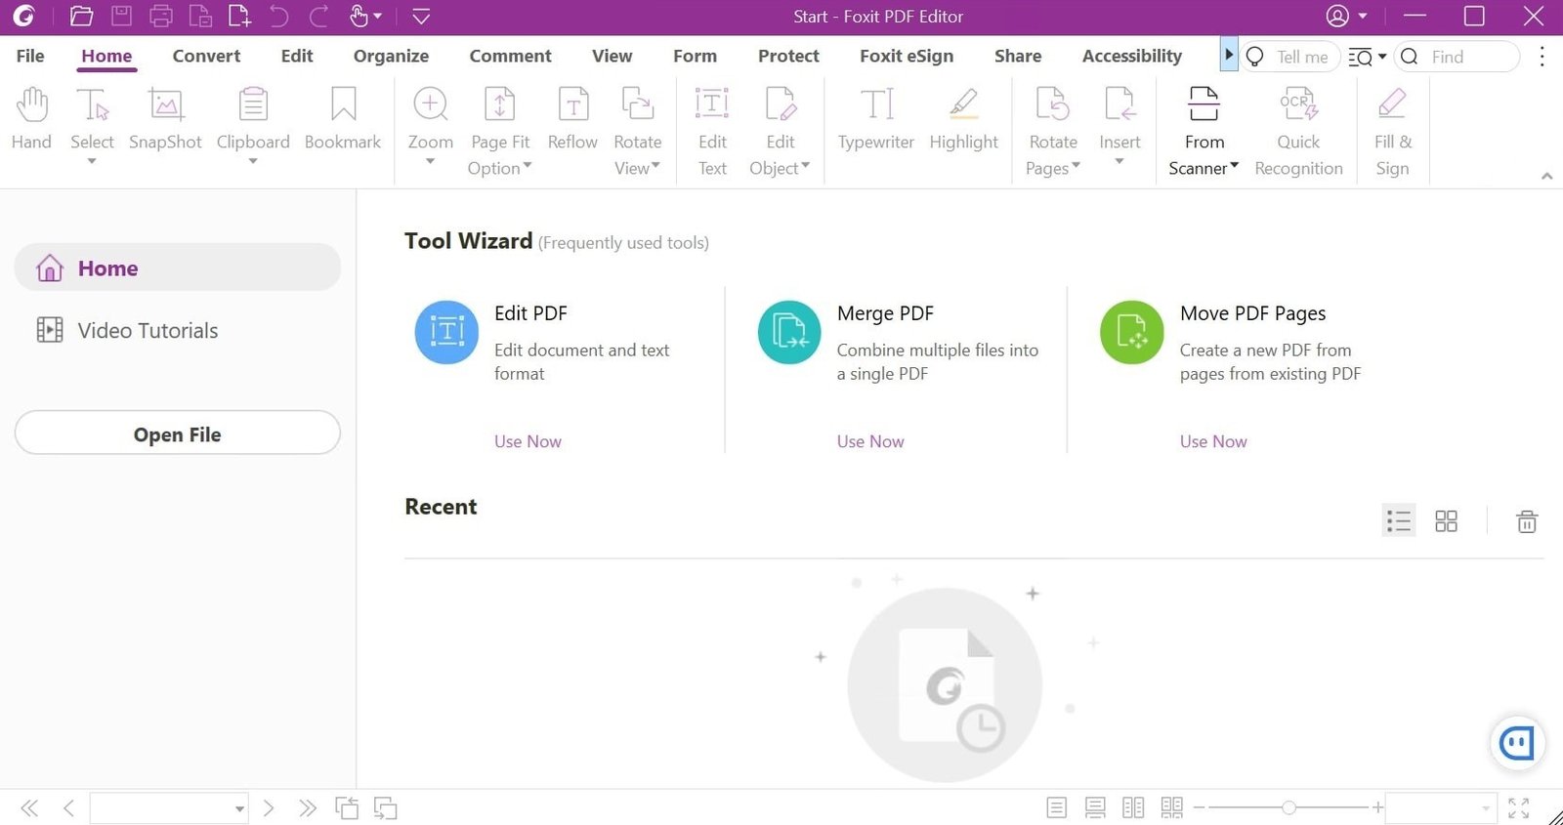Open the user account dropdown
This screenshot has height=825, width=1563.
point(1363,17)
